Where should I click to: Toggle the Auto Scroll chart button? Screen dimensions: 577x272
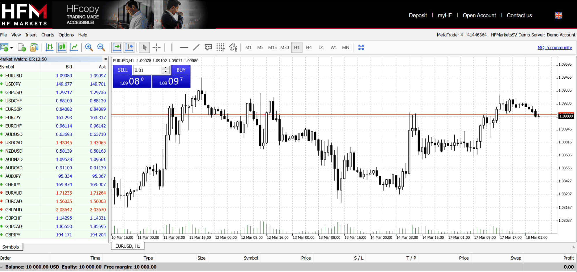(117, 47)
